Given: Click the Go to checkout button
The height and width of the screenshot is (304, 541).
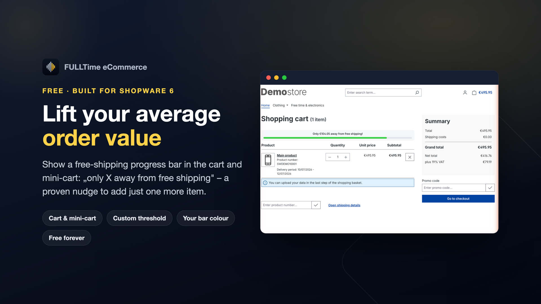Looking at the screenshot, I should (x=458, y=199).
